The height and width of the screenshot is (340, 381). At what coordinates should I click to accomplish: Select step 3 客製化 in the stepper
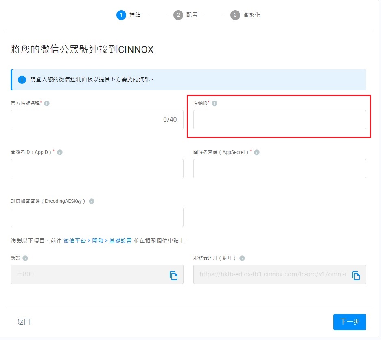pos(245,15)
